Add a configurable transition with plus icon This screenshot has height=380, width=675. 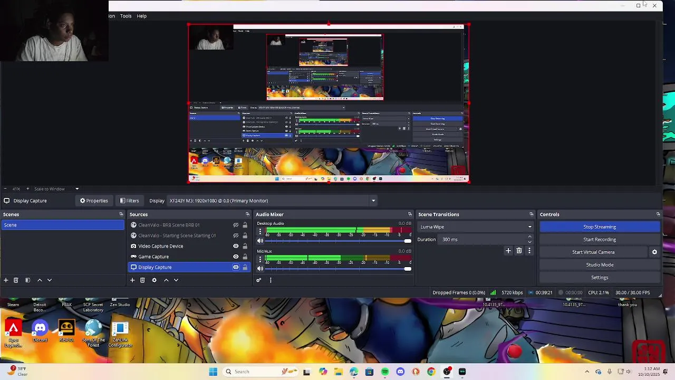click(x=508, y=251)
